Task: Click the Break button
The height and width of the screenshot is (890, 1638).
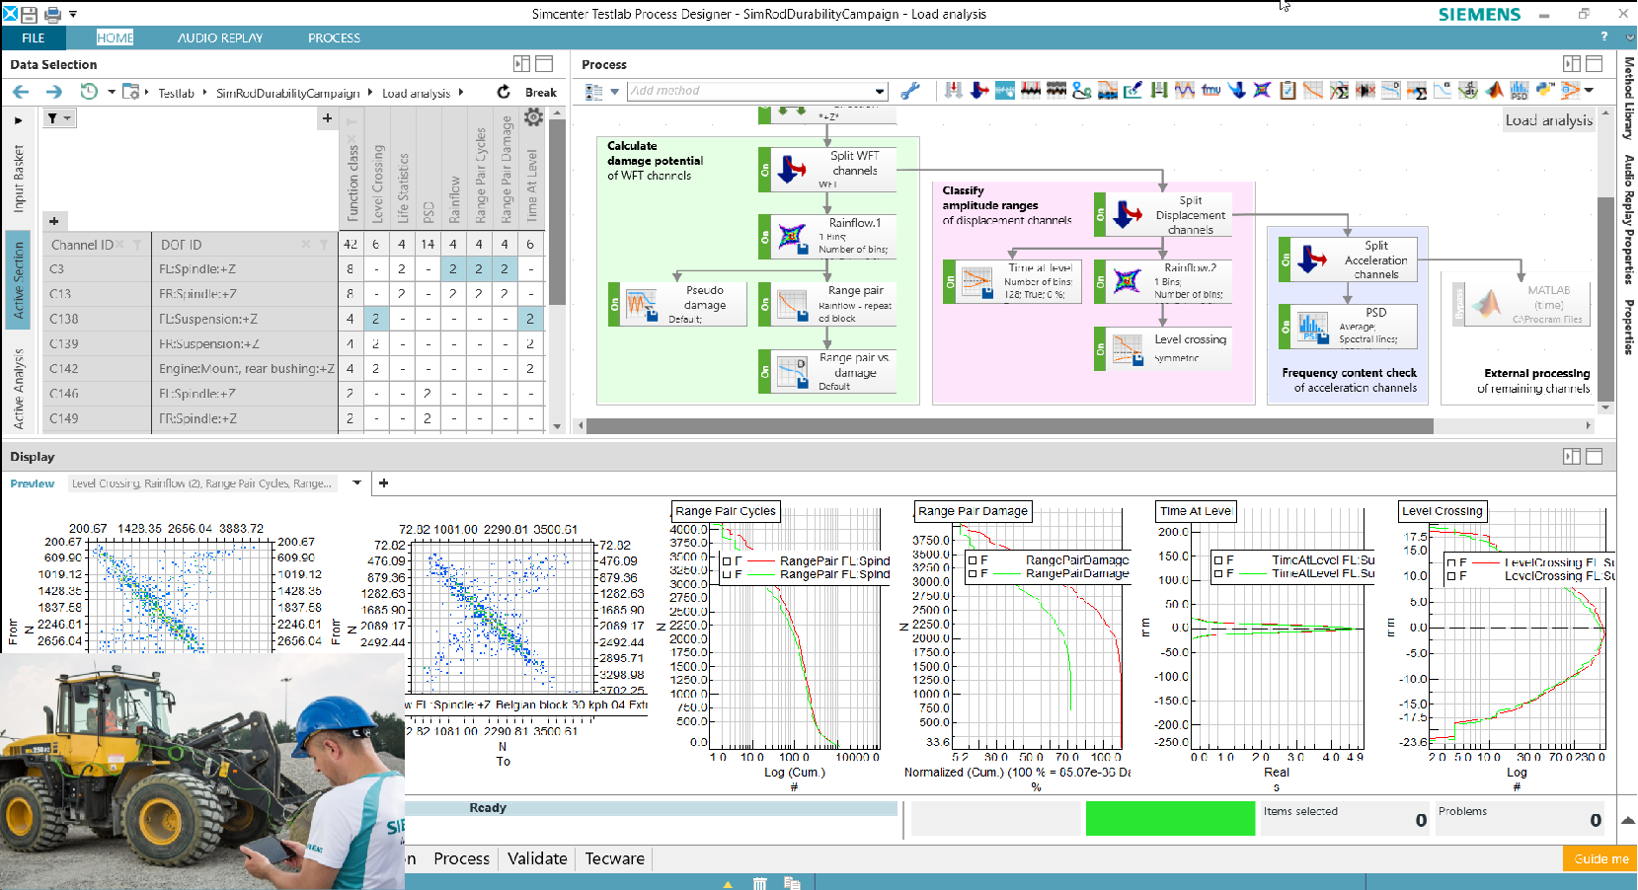Action: point(540,92)
